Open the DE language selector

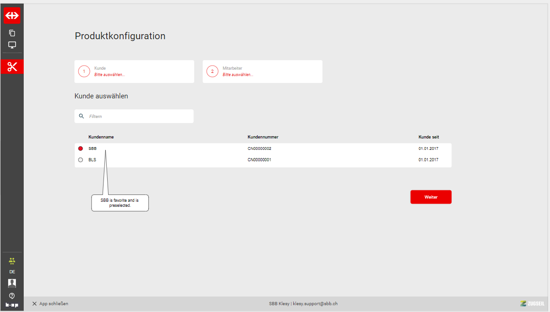pyautogui.click(x=12, y=272)
